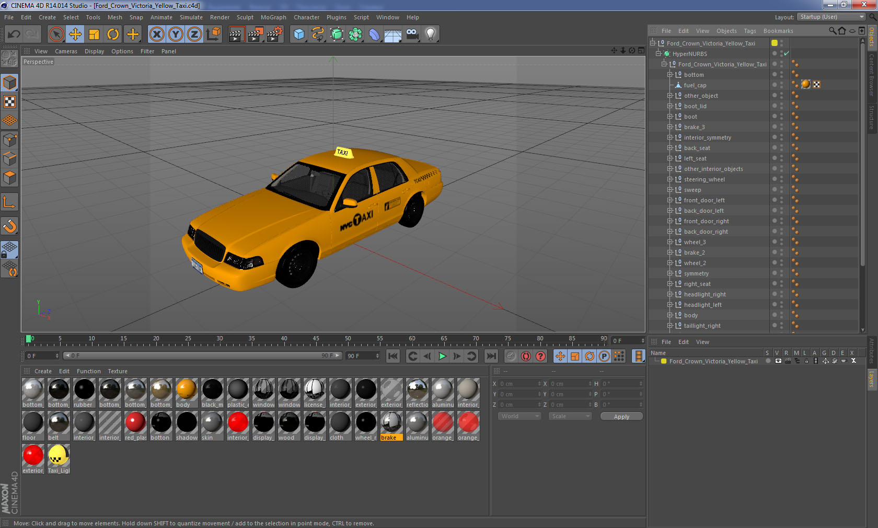Image resolution: width=878 pixels, height=528 pixels.
Task: Open the deformer objects icon
Action: coord(374,35)
